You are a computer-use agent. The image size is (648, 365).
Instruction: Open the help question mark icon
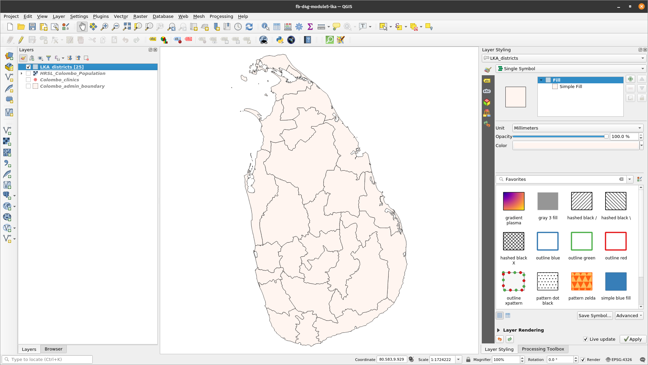tap(307, 40)
